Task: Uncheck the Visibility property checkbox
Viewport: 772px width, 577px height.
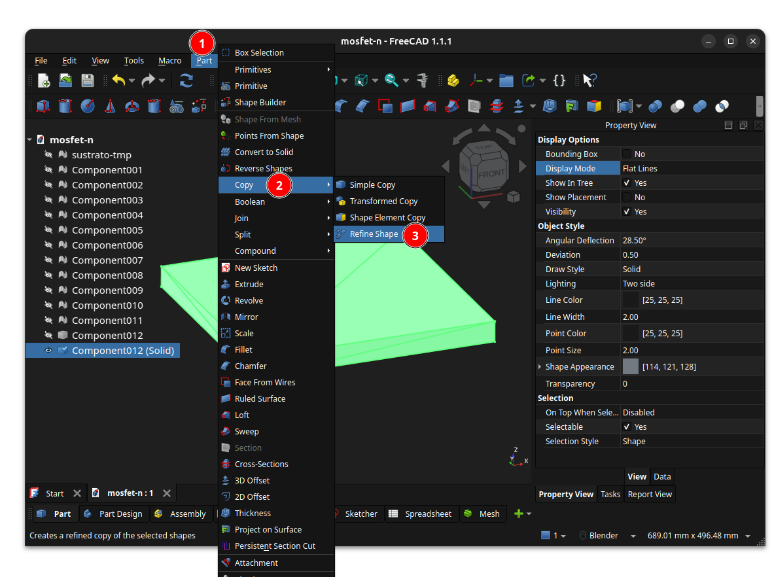Action: [x=627, y=212]
